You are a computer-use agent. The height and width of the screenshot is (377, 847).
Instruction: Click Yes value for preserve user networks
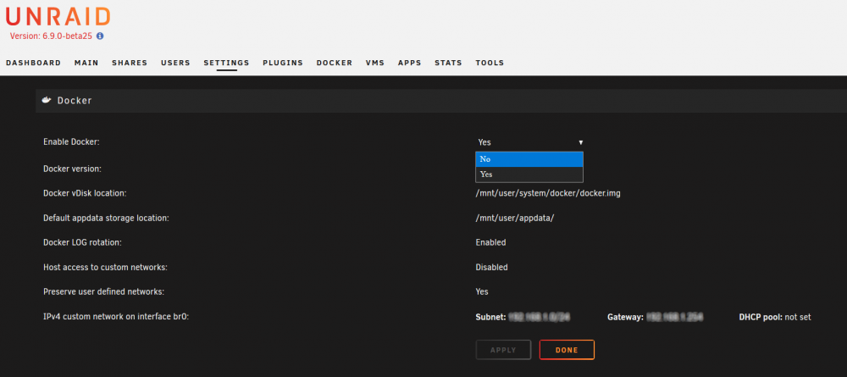[482, 291]
